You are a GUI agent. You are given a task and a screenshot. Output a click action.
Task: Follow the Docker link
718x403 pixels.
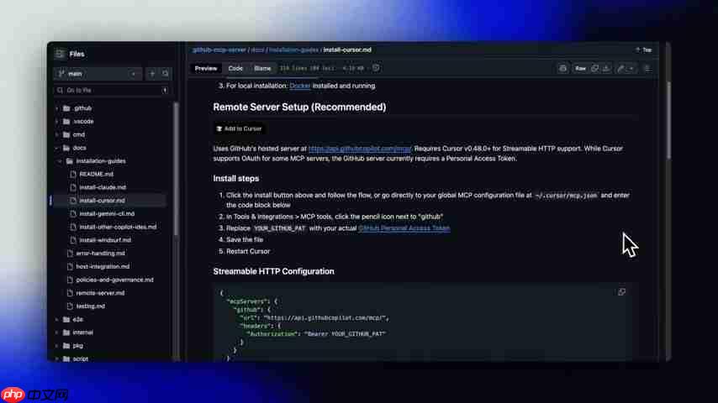(x=300, y=86)
